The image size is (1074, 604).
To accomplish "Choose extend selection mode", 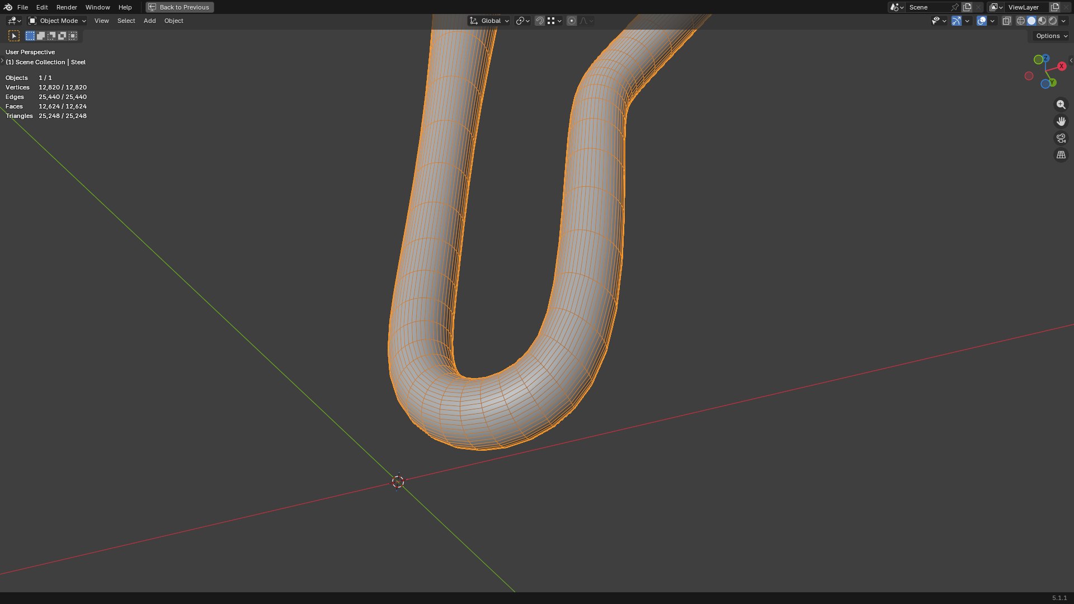I will click(x=41, y=36).
